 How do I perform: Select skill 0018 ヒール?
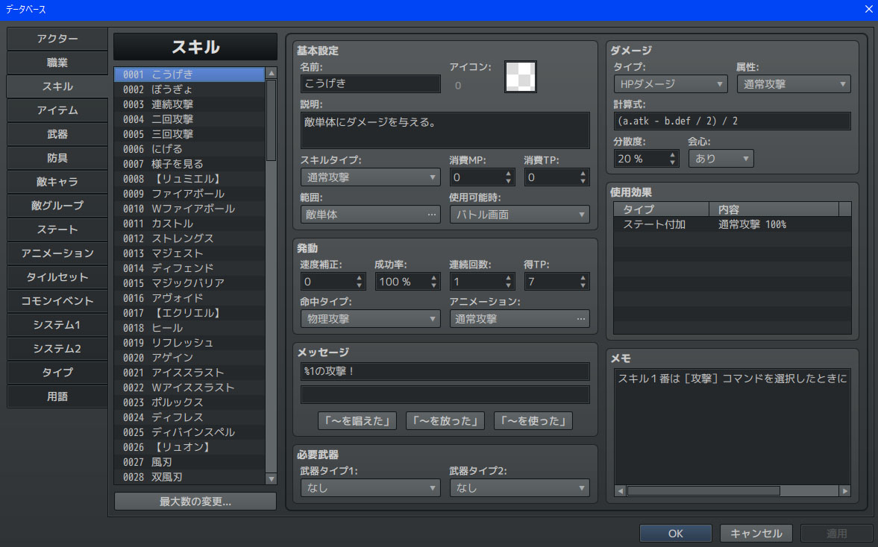coord(189,328)
